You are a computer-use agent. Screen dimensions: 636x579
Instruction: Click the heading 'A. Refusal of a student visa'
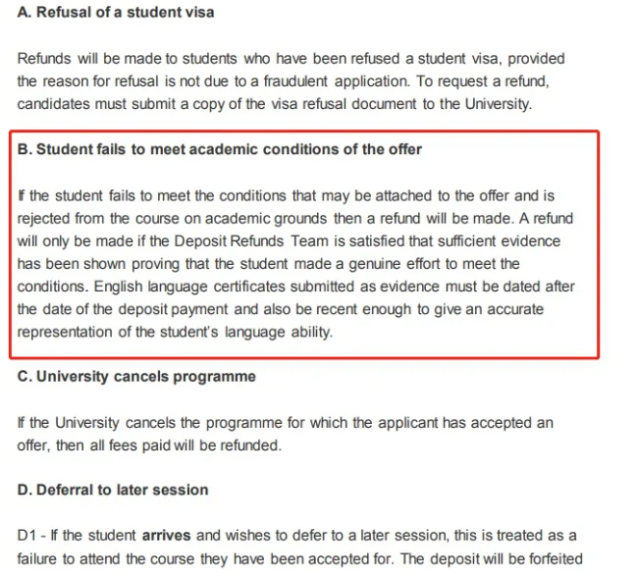click(116, 13)
